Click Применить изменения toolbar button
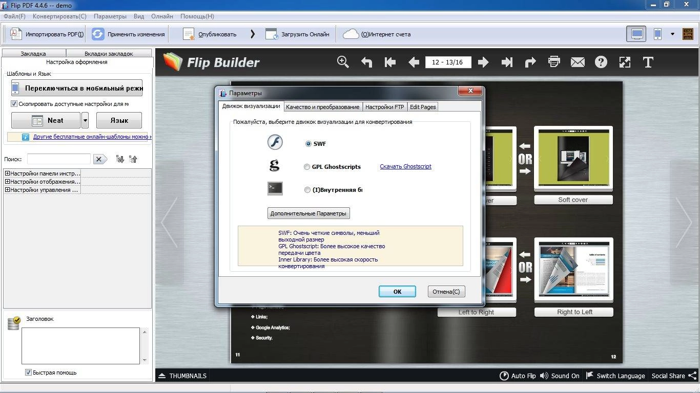 coord(128,34)
